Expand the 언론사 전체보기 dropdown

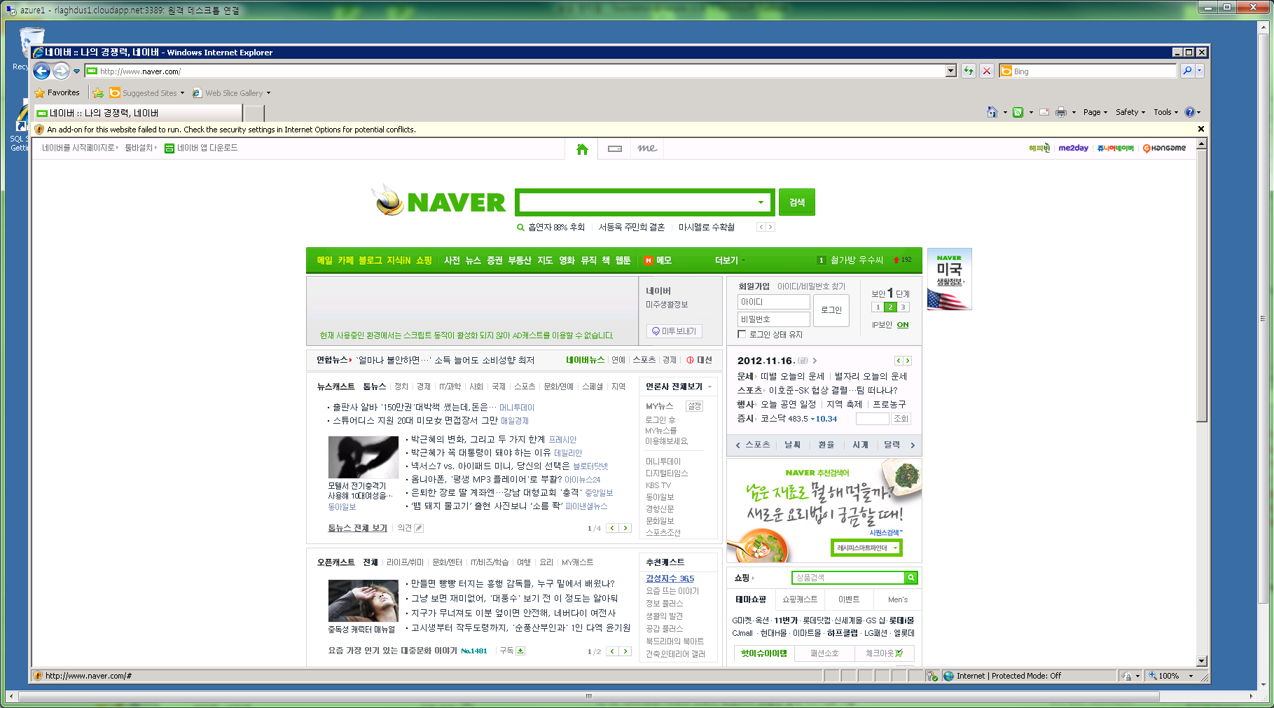pos(709,387)
